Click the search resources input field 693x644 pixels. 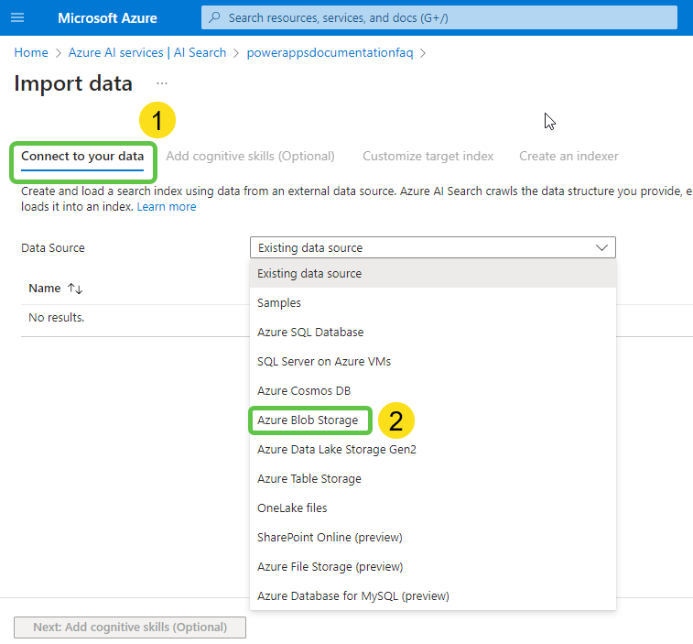(x=439, y=18)
